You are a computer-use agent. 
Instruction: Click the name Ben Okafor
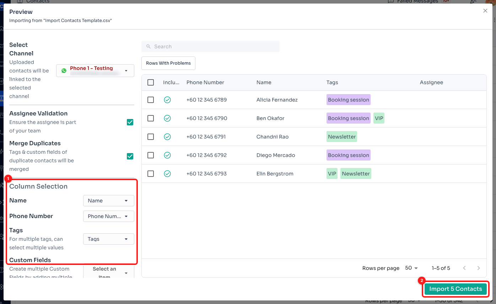[x=270, y=118]
